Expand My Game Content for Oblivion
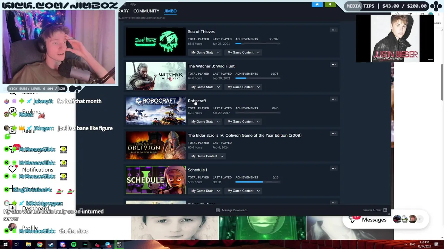Image resolution: width=444 pixels, height=249 pixels. pos(207,156)
